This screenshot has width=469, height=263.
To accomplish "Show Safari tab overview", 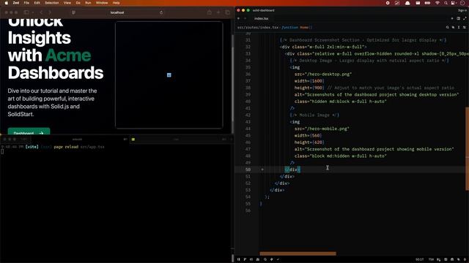I will [227, 12].
